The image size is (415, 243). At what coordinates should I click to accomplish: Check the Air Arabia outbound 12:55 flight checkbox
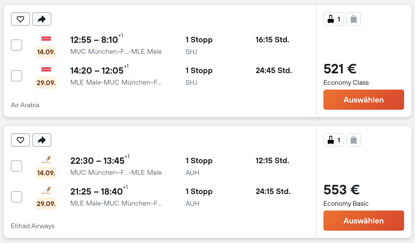pyautogui.click(x=17, y=45)
